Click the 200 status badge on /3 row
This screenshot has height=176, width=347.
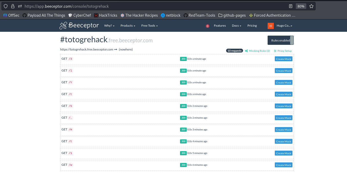click(183, 59)
